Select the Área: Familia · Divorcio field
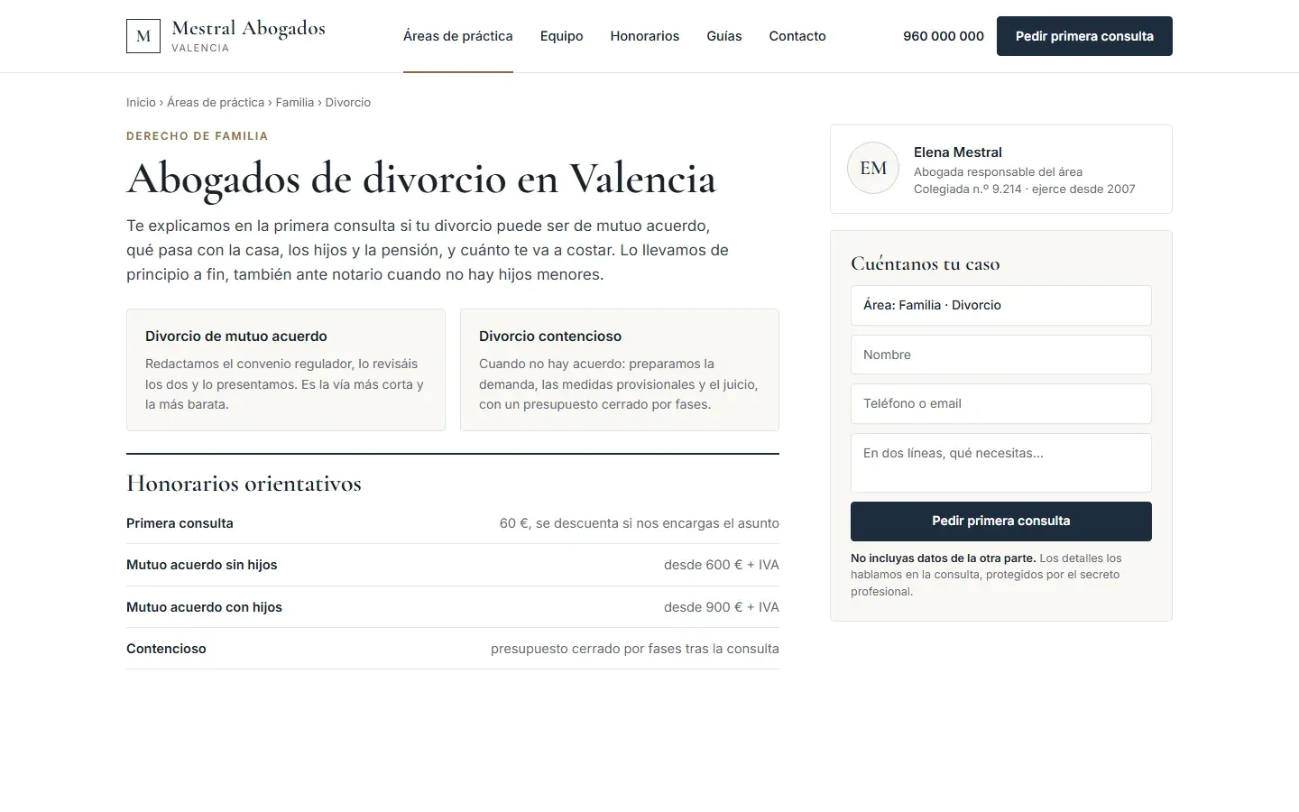 [1001, 305]
